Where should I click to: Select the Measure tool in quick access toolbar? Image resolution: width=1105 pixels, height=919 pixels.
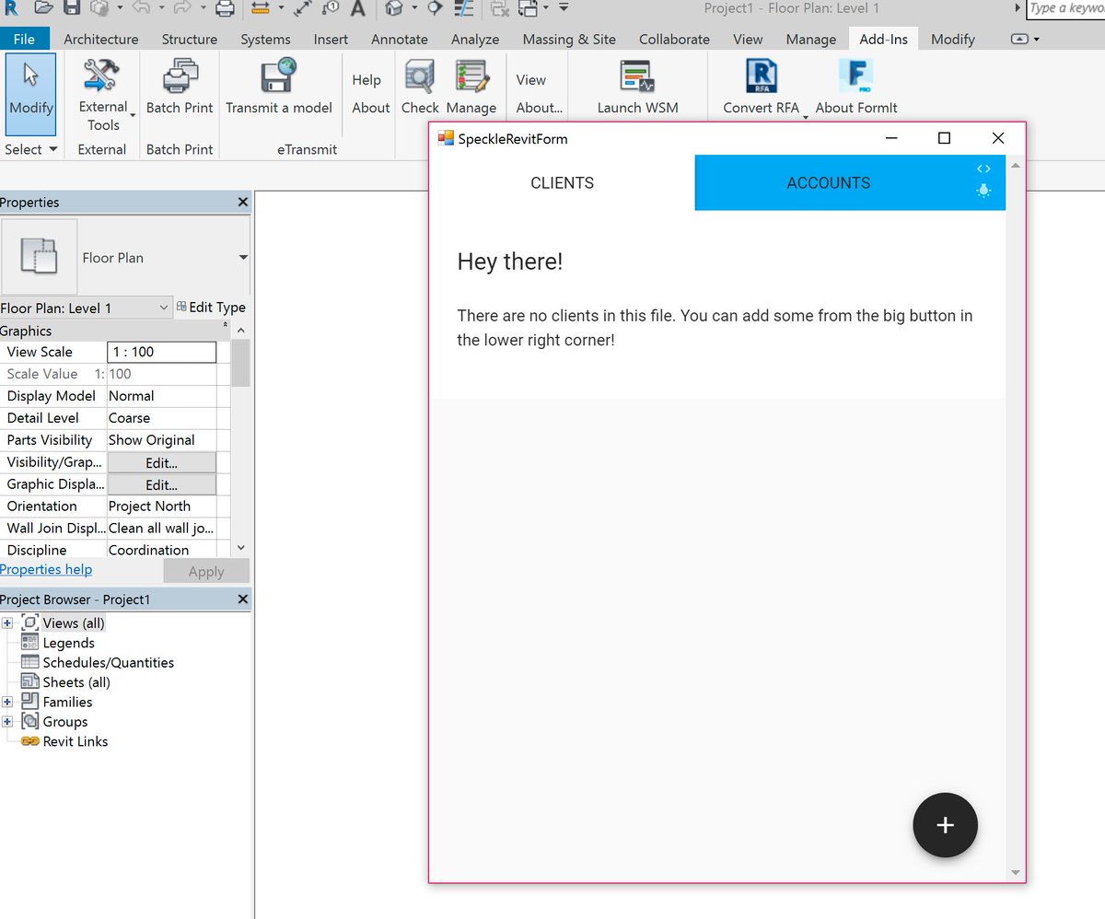click(x=261, y=8)
